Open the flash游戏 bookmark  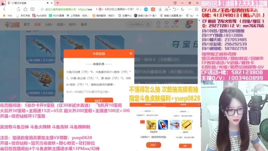click(40, 15)
